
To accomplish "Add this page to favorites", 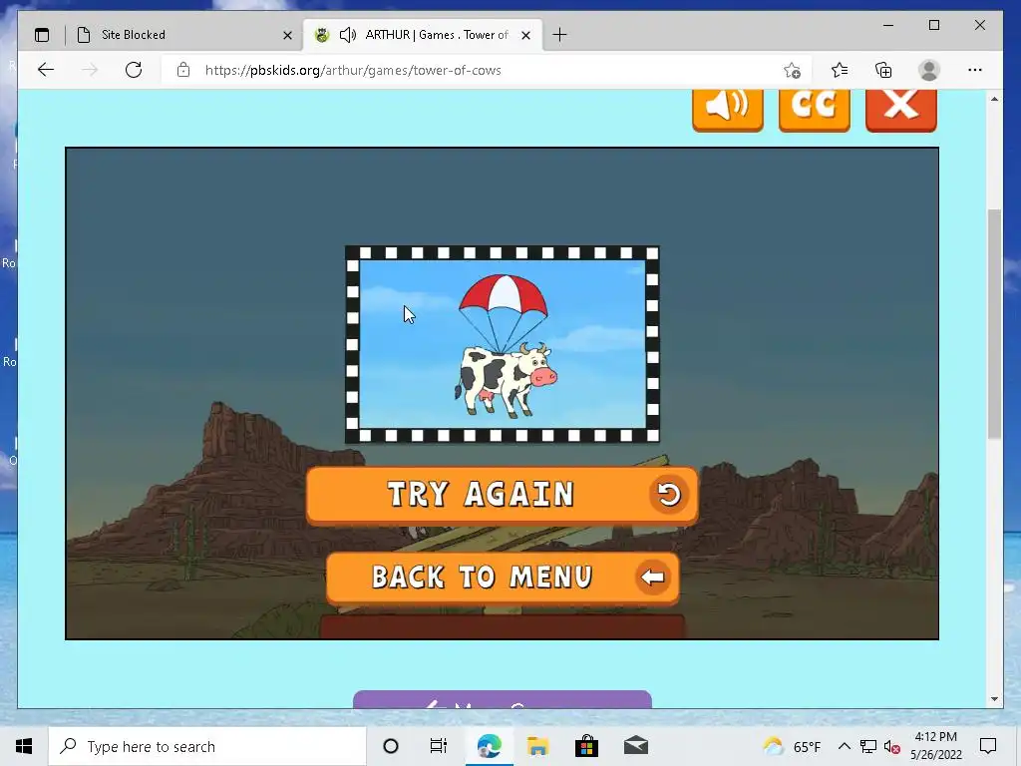I will (x=792, y=71).
